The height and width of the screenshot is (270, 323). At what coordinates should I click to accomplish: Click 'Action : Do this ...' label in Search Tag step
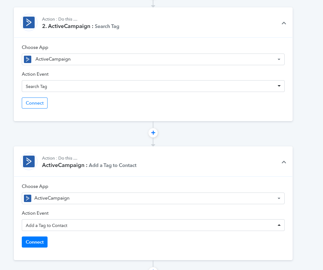click(x=60, y=19)
